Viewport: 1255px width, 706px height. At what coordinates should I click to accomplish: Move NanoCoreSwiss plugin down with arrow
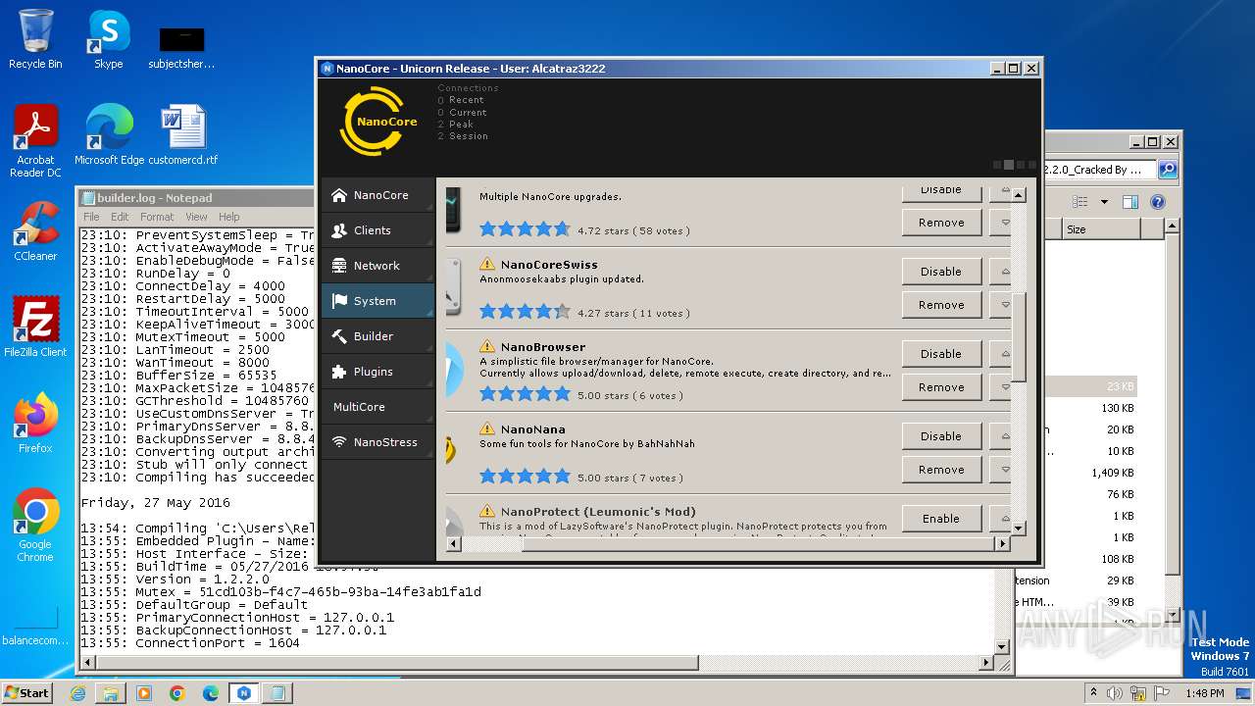1001,305
